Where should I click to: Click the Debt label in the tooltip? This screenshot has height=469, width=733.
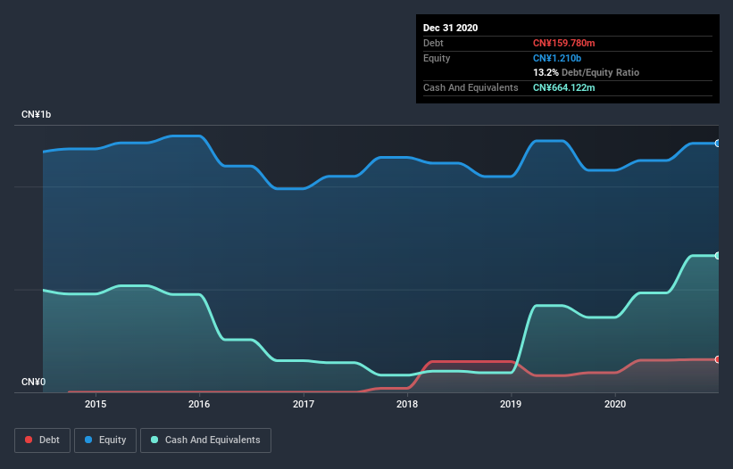(x=433, y=43)
